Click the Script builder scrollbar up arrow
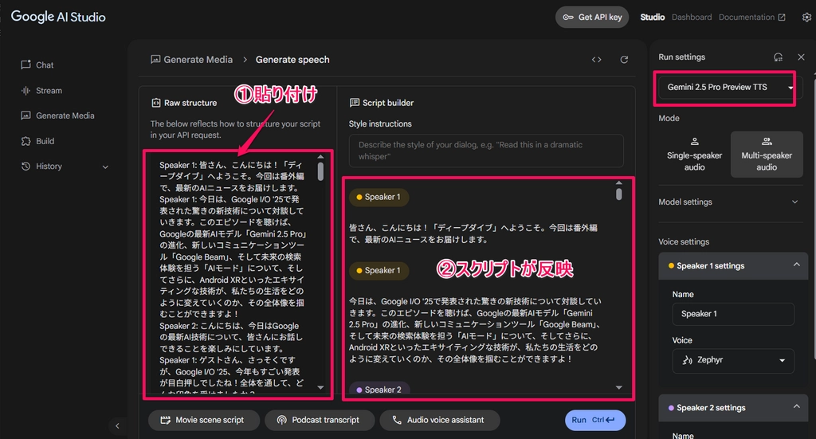The image size is (816, 439). 618,182
